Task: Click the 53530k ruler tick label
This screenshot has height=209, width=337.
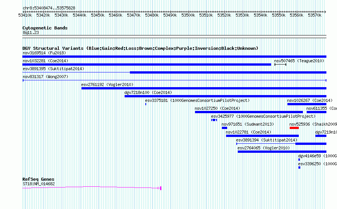Action: (x=242, y=15)
